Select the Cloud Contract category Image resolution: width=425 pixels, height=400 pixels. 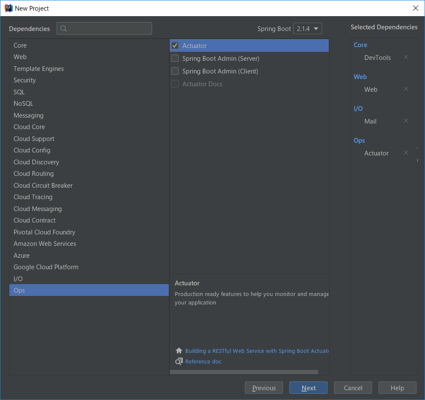point(89,220)
